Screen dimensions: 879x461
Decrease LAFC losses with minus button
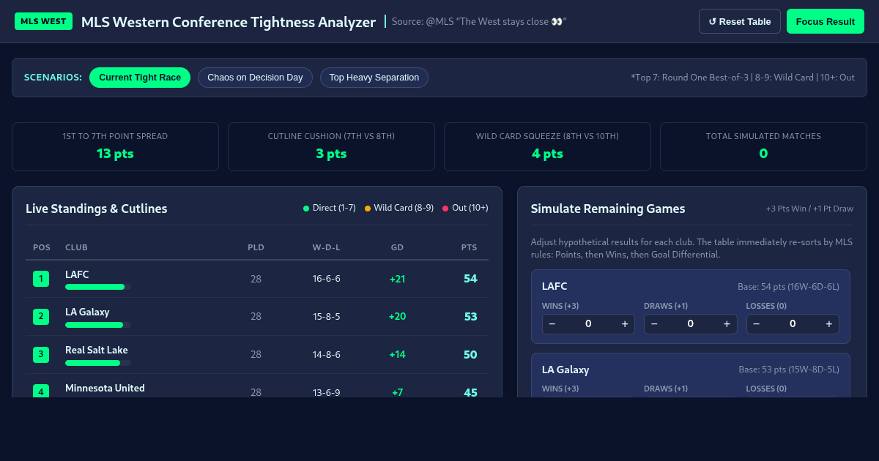(757, 324)
